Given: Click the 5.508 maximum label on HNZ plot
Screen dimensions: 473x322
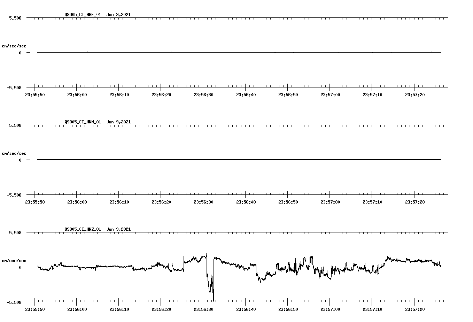Looking at the screenshot, I should pos(15,232).
